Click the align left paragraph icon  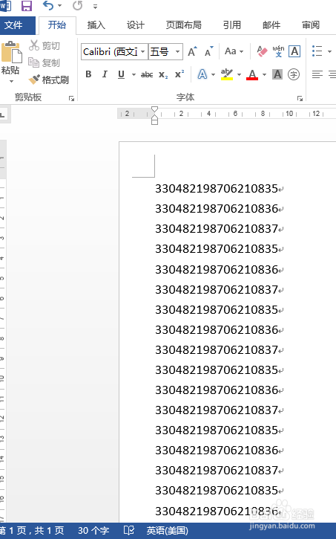tap(317, 74)
